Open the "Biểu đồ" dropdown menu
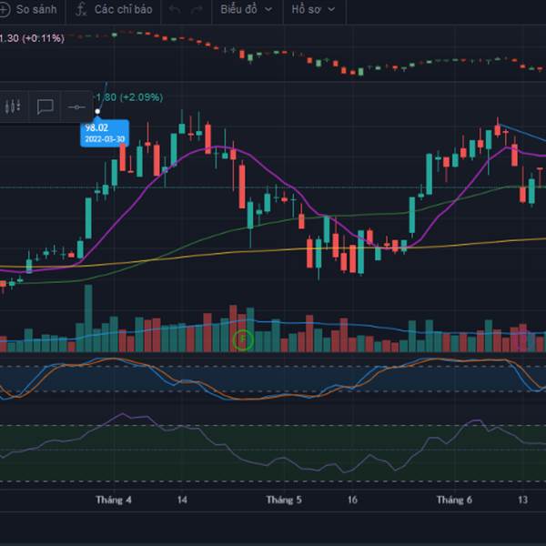Image resolution: width=546 pixels, height=546 pixels. (x=247, y=9)
